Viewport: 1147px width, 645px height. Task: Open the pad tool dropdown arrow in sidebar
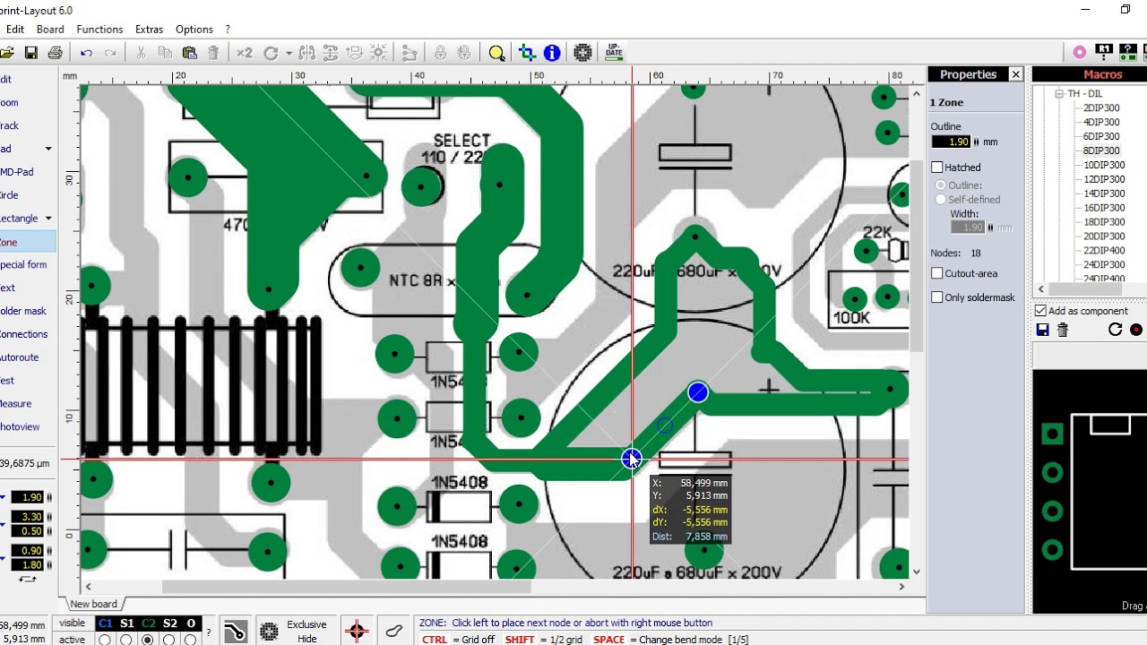coord(48,149)
